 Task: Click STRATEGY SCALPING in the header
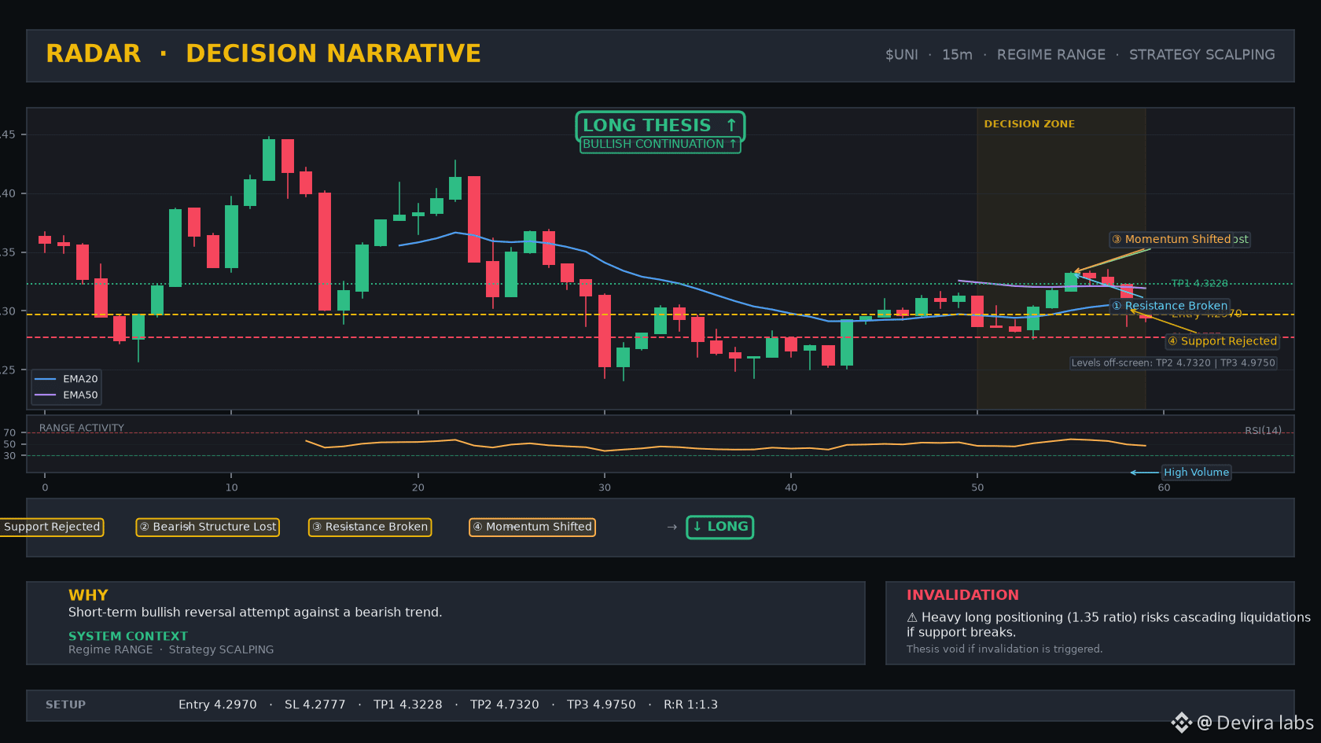(x=1201, y=55)
